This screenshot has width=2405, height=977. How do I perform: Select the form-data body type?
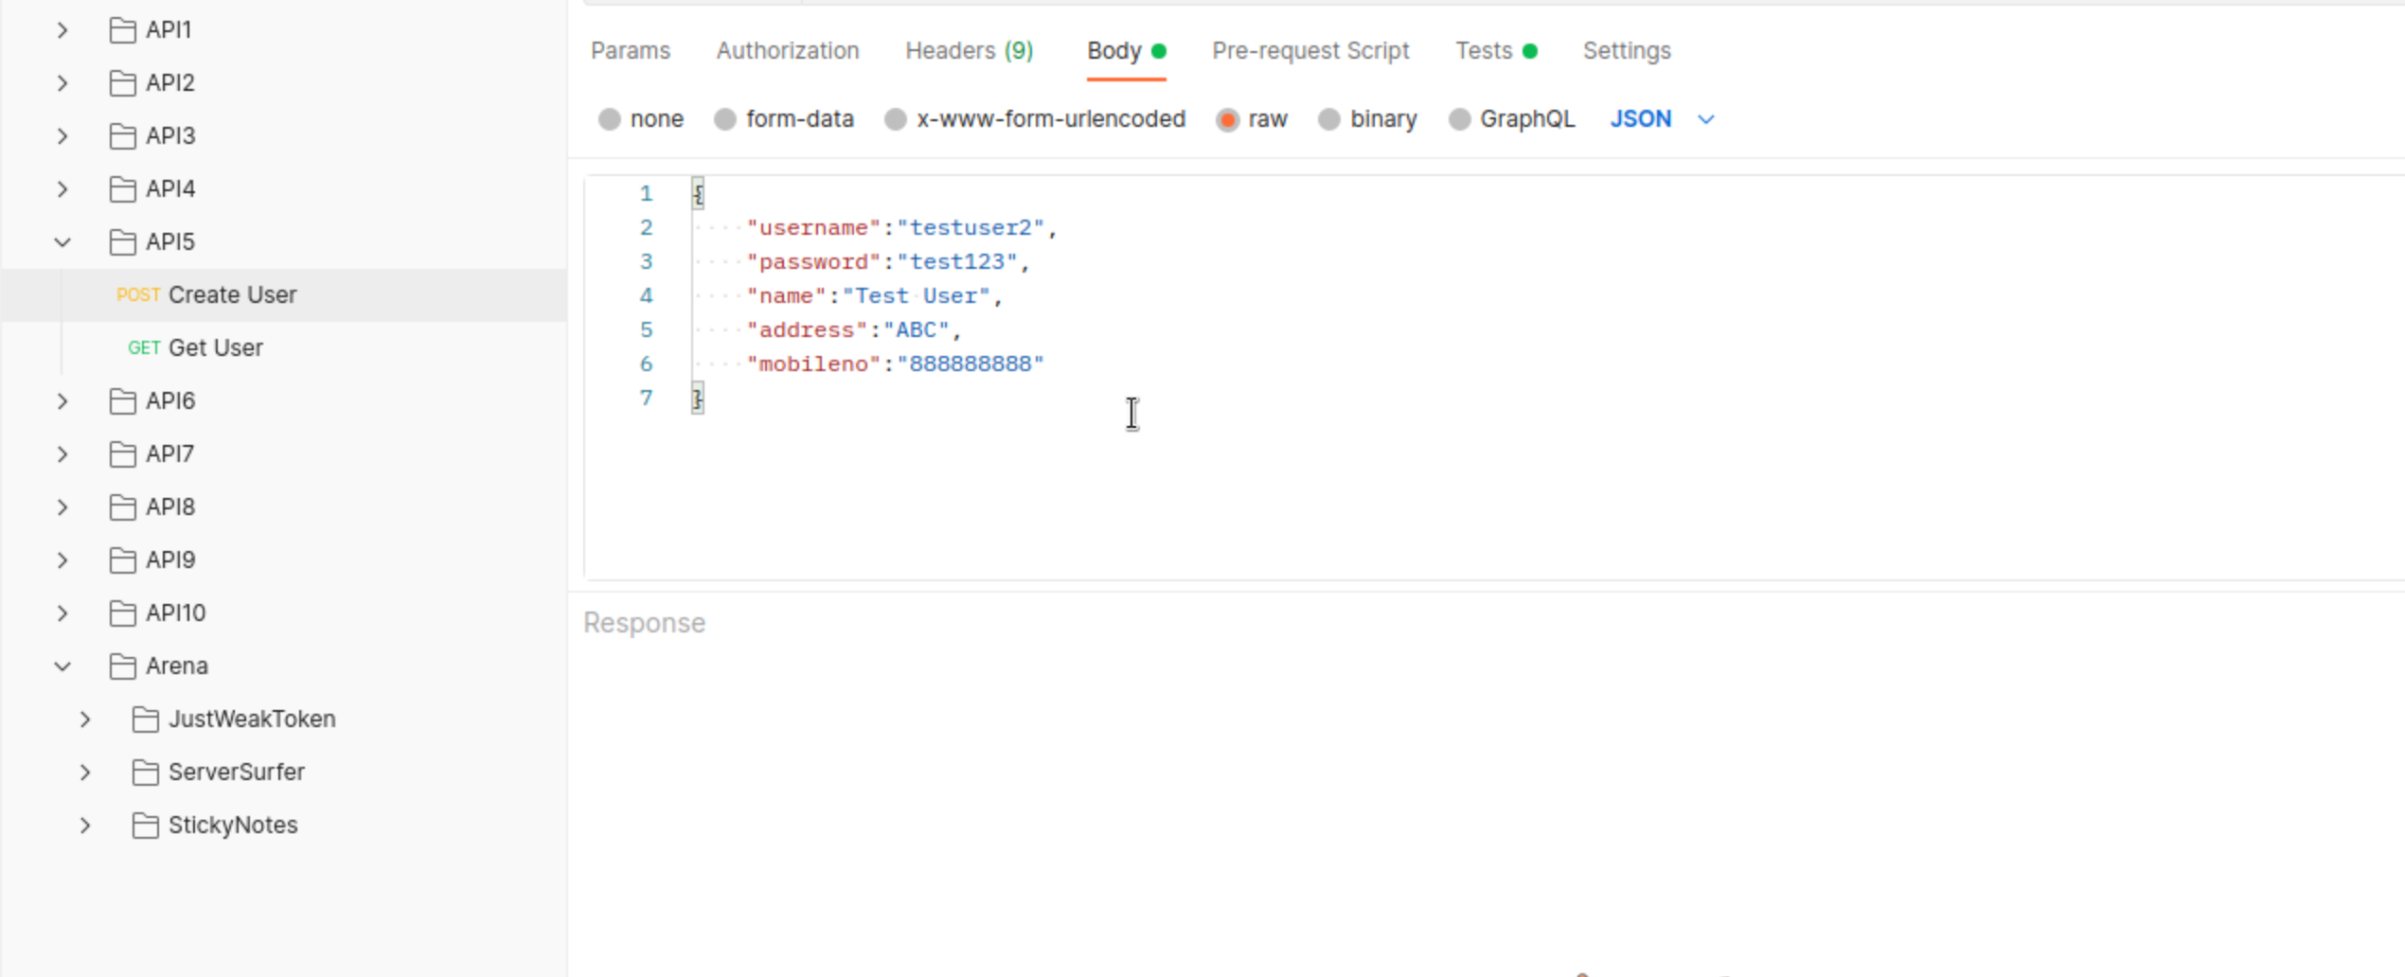coord(725,119)
